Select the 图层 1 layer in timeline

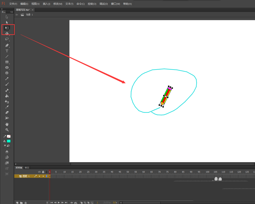[x=26, y=176]
